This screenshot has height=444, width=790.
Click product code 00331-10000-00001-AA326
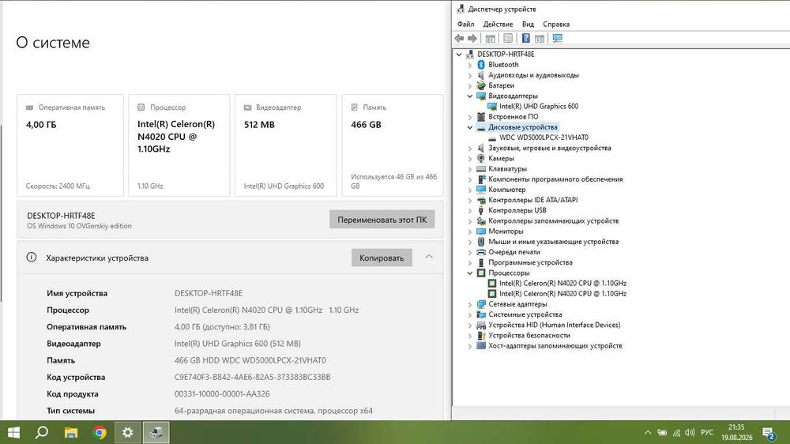coord(222,394)
